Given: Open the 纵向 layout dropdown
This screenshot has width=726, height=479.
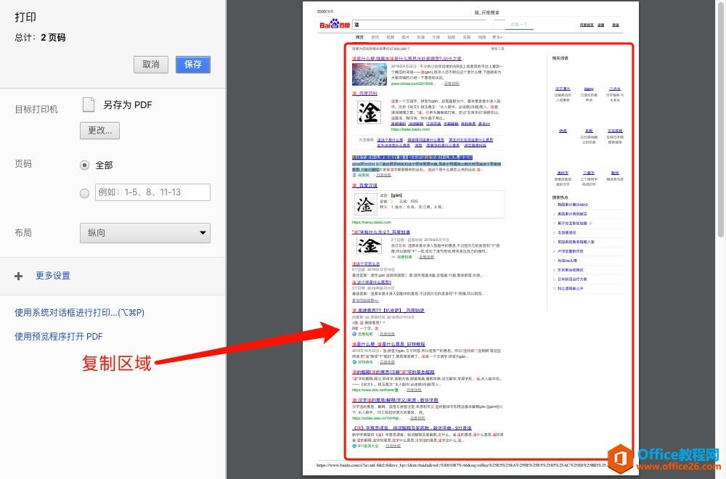Looking at the screenshot, I should click(x=144, y=233).
